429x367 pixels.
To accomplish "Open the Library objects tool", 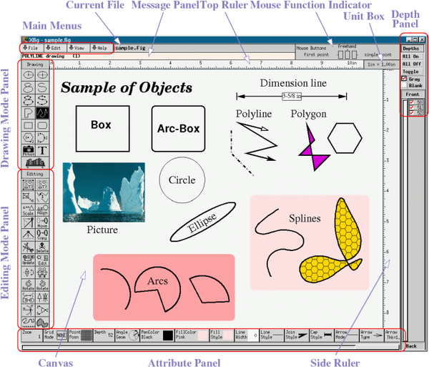I will tap(36, 163).
